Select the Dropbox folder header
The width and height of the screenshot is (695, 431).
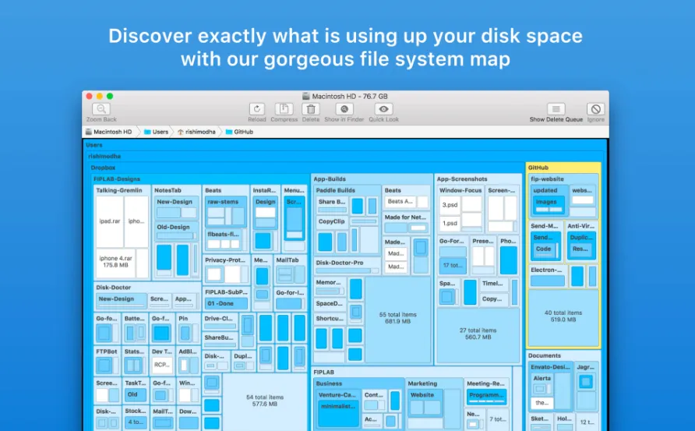tap(103, 168)
